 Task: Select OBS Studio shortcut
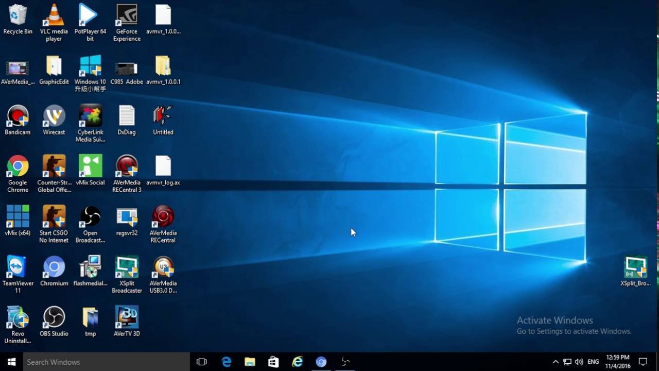[x=54, y=322]
